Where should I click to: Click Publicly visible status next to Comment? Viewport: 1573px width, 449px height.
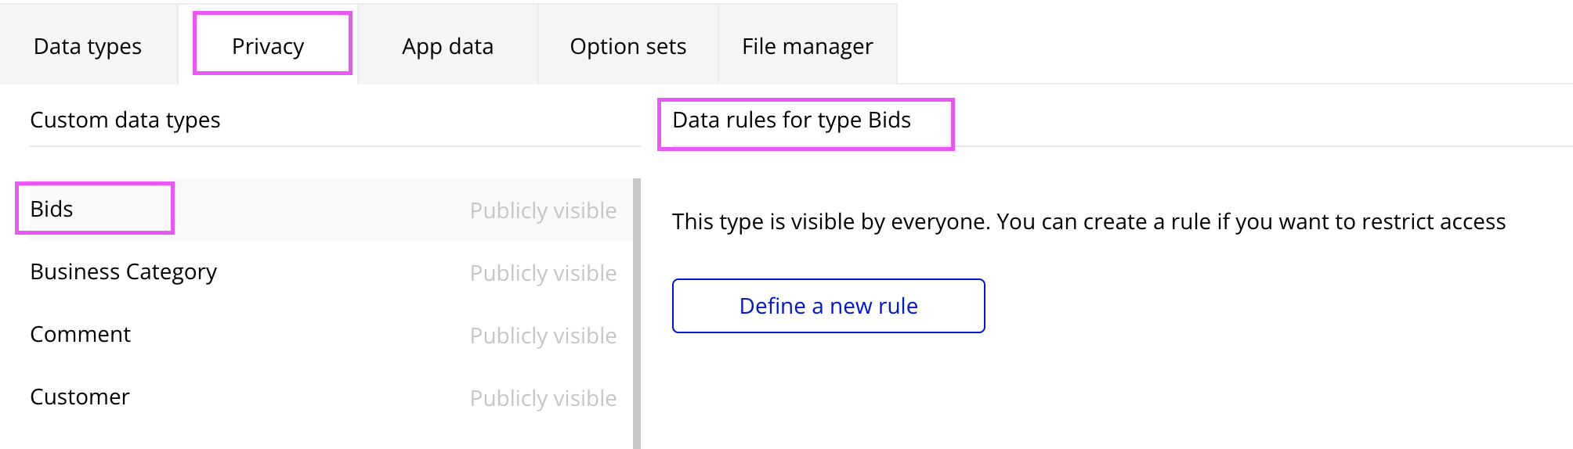(x=543, y=336)
